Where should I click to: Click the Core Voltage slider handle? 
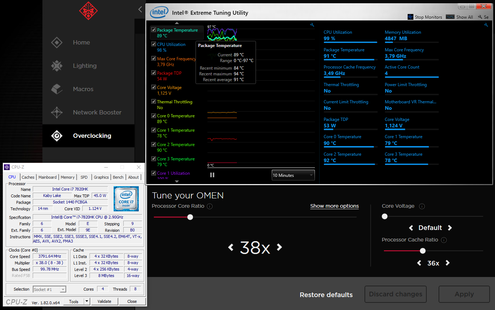tap(385, 216)
